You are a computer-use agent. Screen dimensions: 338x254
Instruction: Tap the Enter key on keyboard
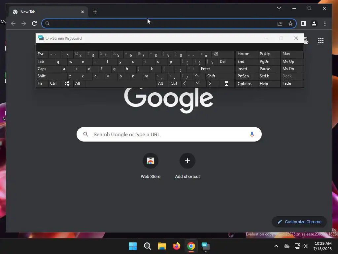(217, 69)
